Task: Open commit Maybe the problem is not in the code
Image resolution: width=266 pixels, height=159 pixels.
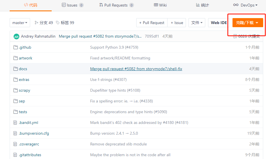Action: pyautogui.click(x=130, y=155)
